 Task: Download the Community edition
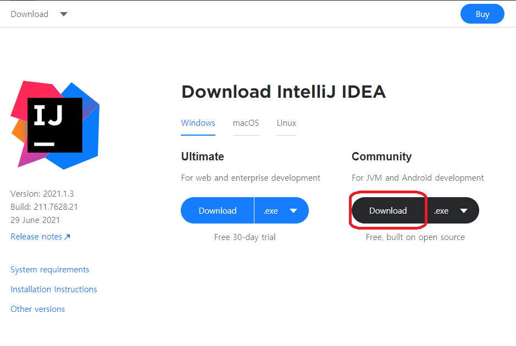coord(388,210)
